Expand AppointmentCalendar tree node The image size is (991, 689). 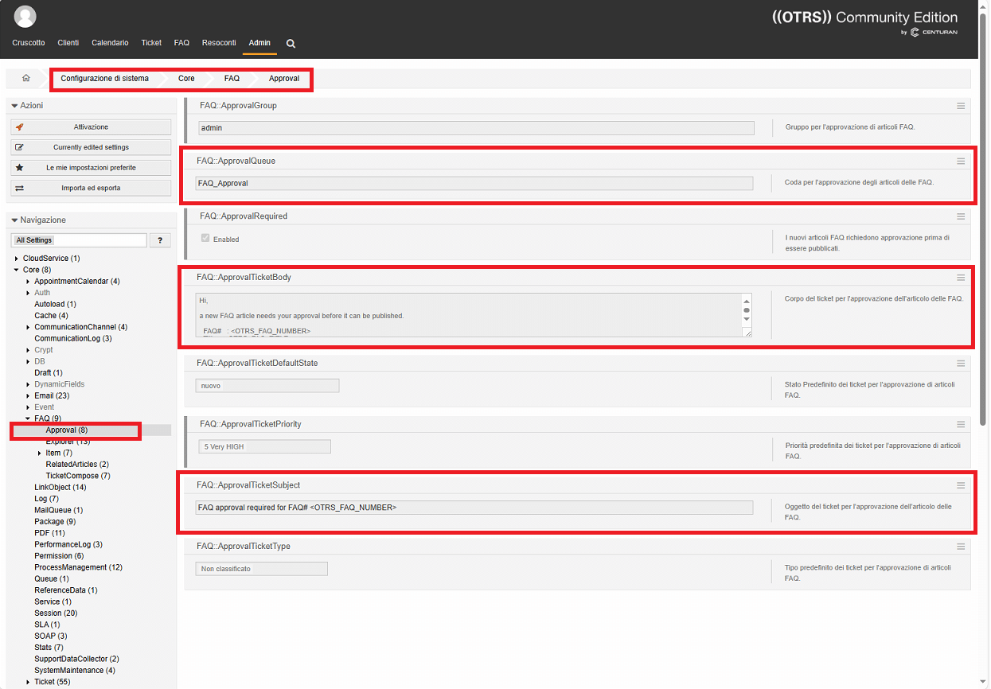point(28,282)
